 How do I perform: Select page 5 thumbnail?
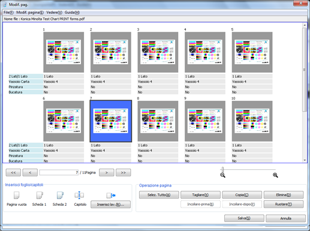(x=252, y=52)
